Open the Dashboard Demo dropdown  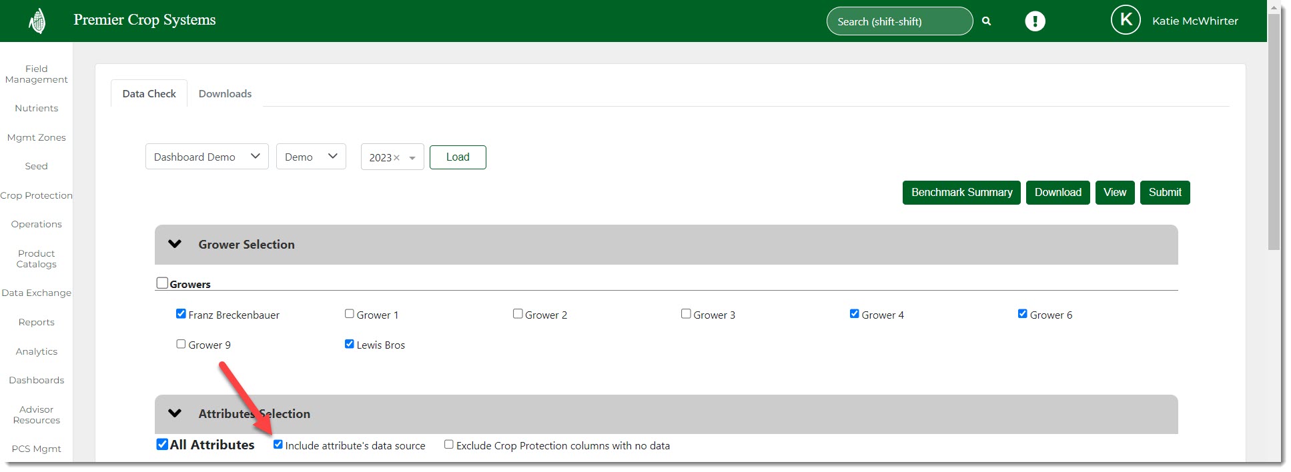[x=207, y=157]
